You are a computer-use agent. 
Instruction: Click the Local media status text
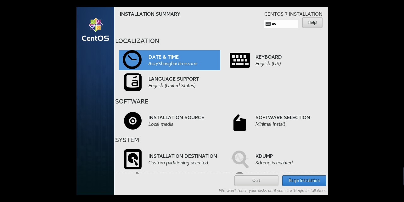click(x=161, y=124)
